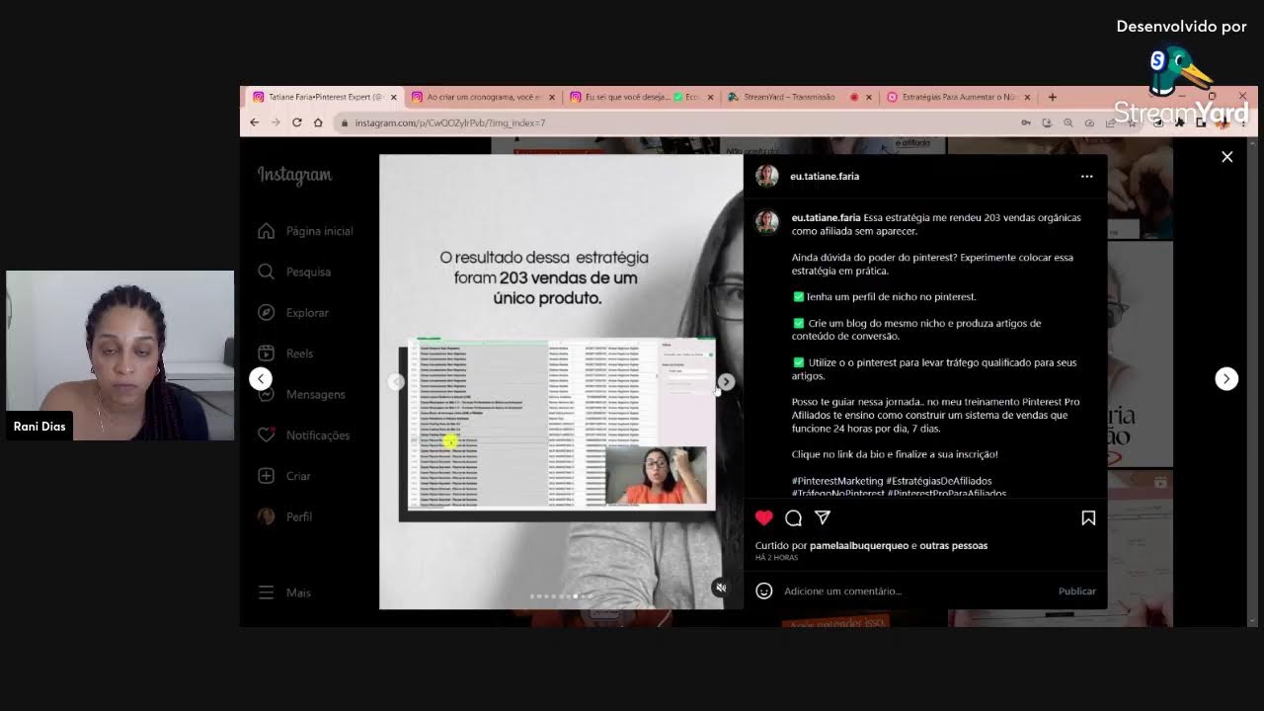Click the post header profile avatar
1264x711 pixels.
tap(767, 176)
